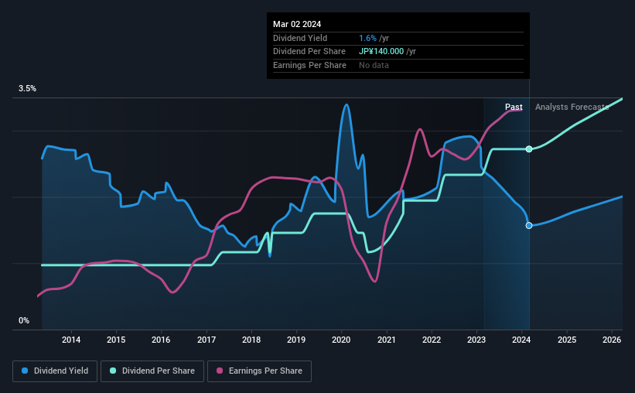This screenshot has height=393, width=635.
Task: Click the 2025 x-axis year label
Action: pyautogui.click(x=567, y=340)
